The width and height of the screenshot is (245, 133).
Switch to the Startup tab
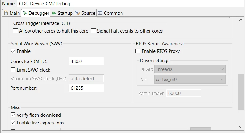(x=62, y=13)
